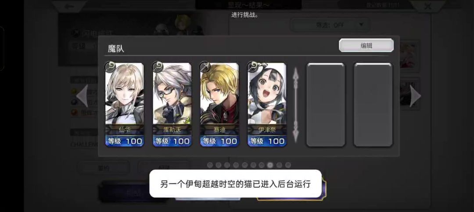This screenshot has width=474, height=212.
Task: Click the right arrow to next party
Action: click(415, 96)
